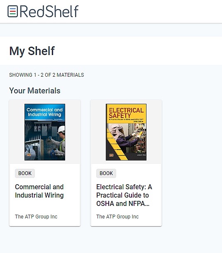Image resolution: width=222 pixels, height=253 pixels.
Task: Click the red ELECTRICAL SAFETY text on the cover
Action: 126,113
